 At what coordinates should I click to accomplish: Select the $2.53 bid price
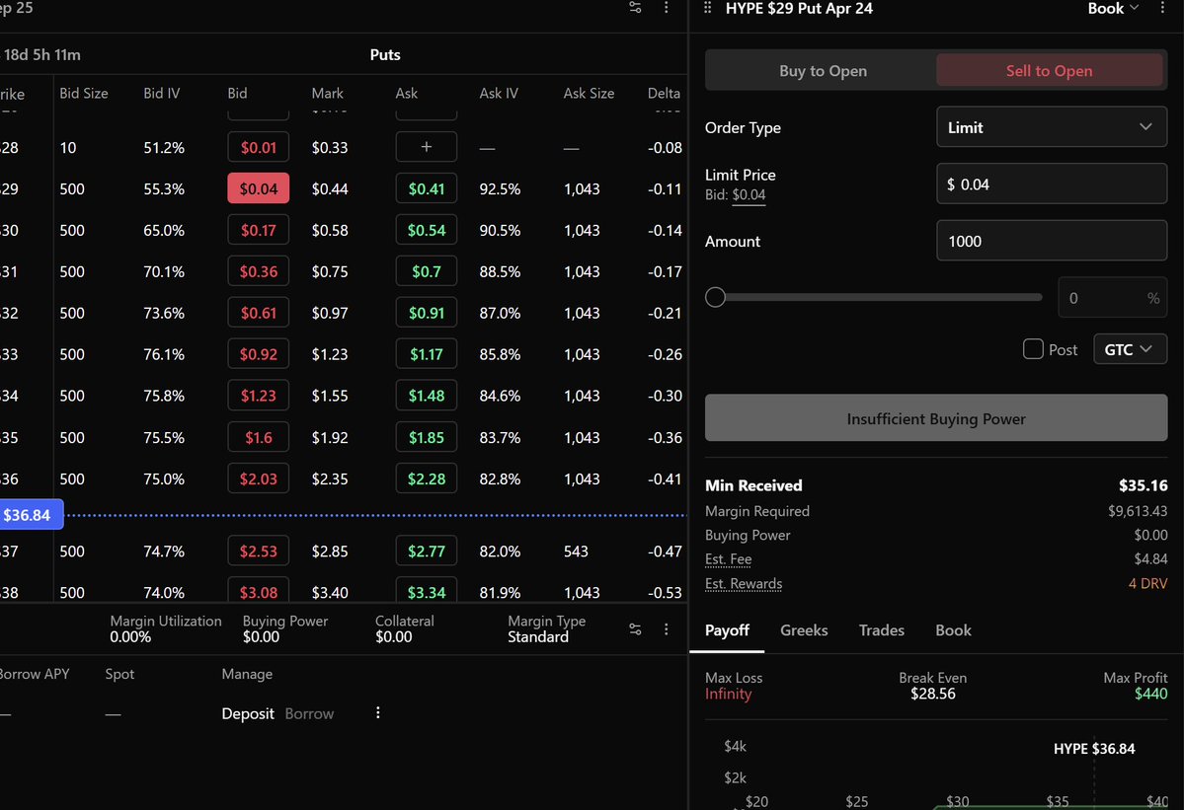[259, 552]
